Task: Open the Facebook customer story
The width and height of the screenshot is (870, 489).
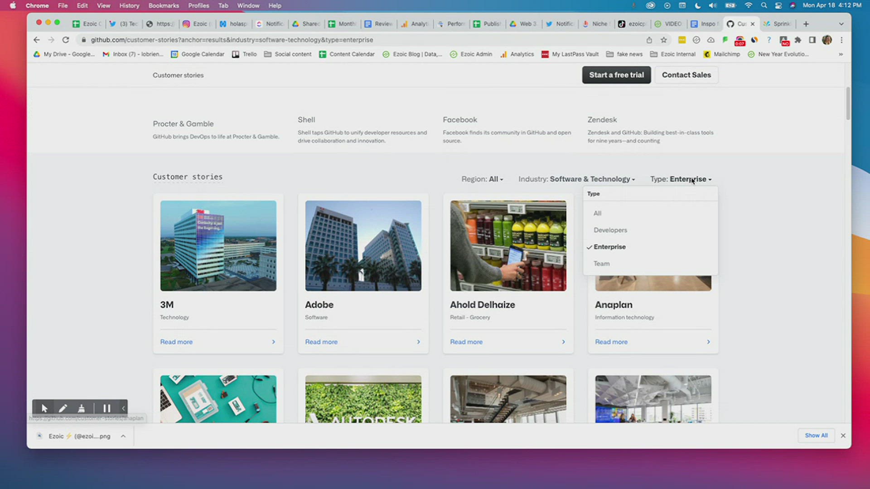Action: pyautogui.click(x=460, y=120)
